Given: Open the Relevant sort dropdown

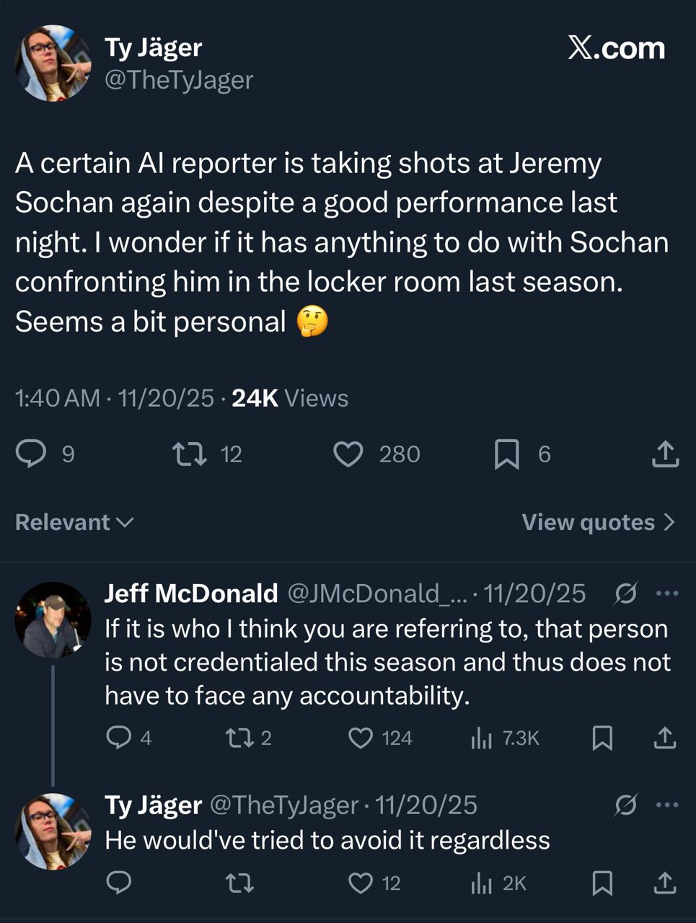Looking at the screenshot, I should pos(74,522).
